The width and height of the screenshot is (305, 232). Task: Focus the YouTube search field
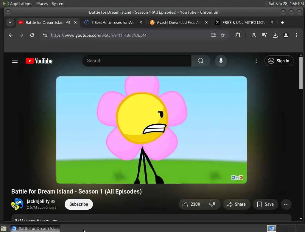pos(137,61)
